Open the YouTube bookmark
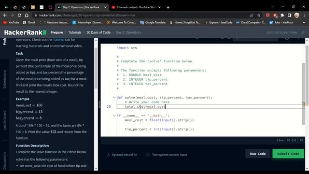 click(x=11, y=23)
